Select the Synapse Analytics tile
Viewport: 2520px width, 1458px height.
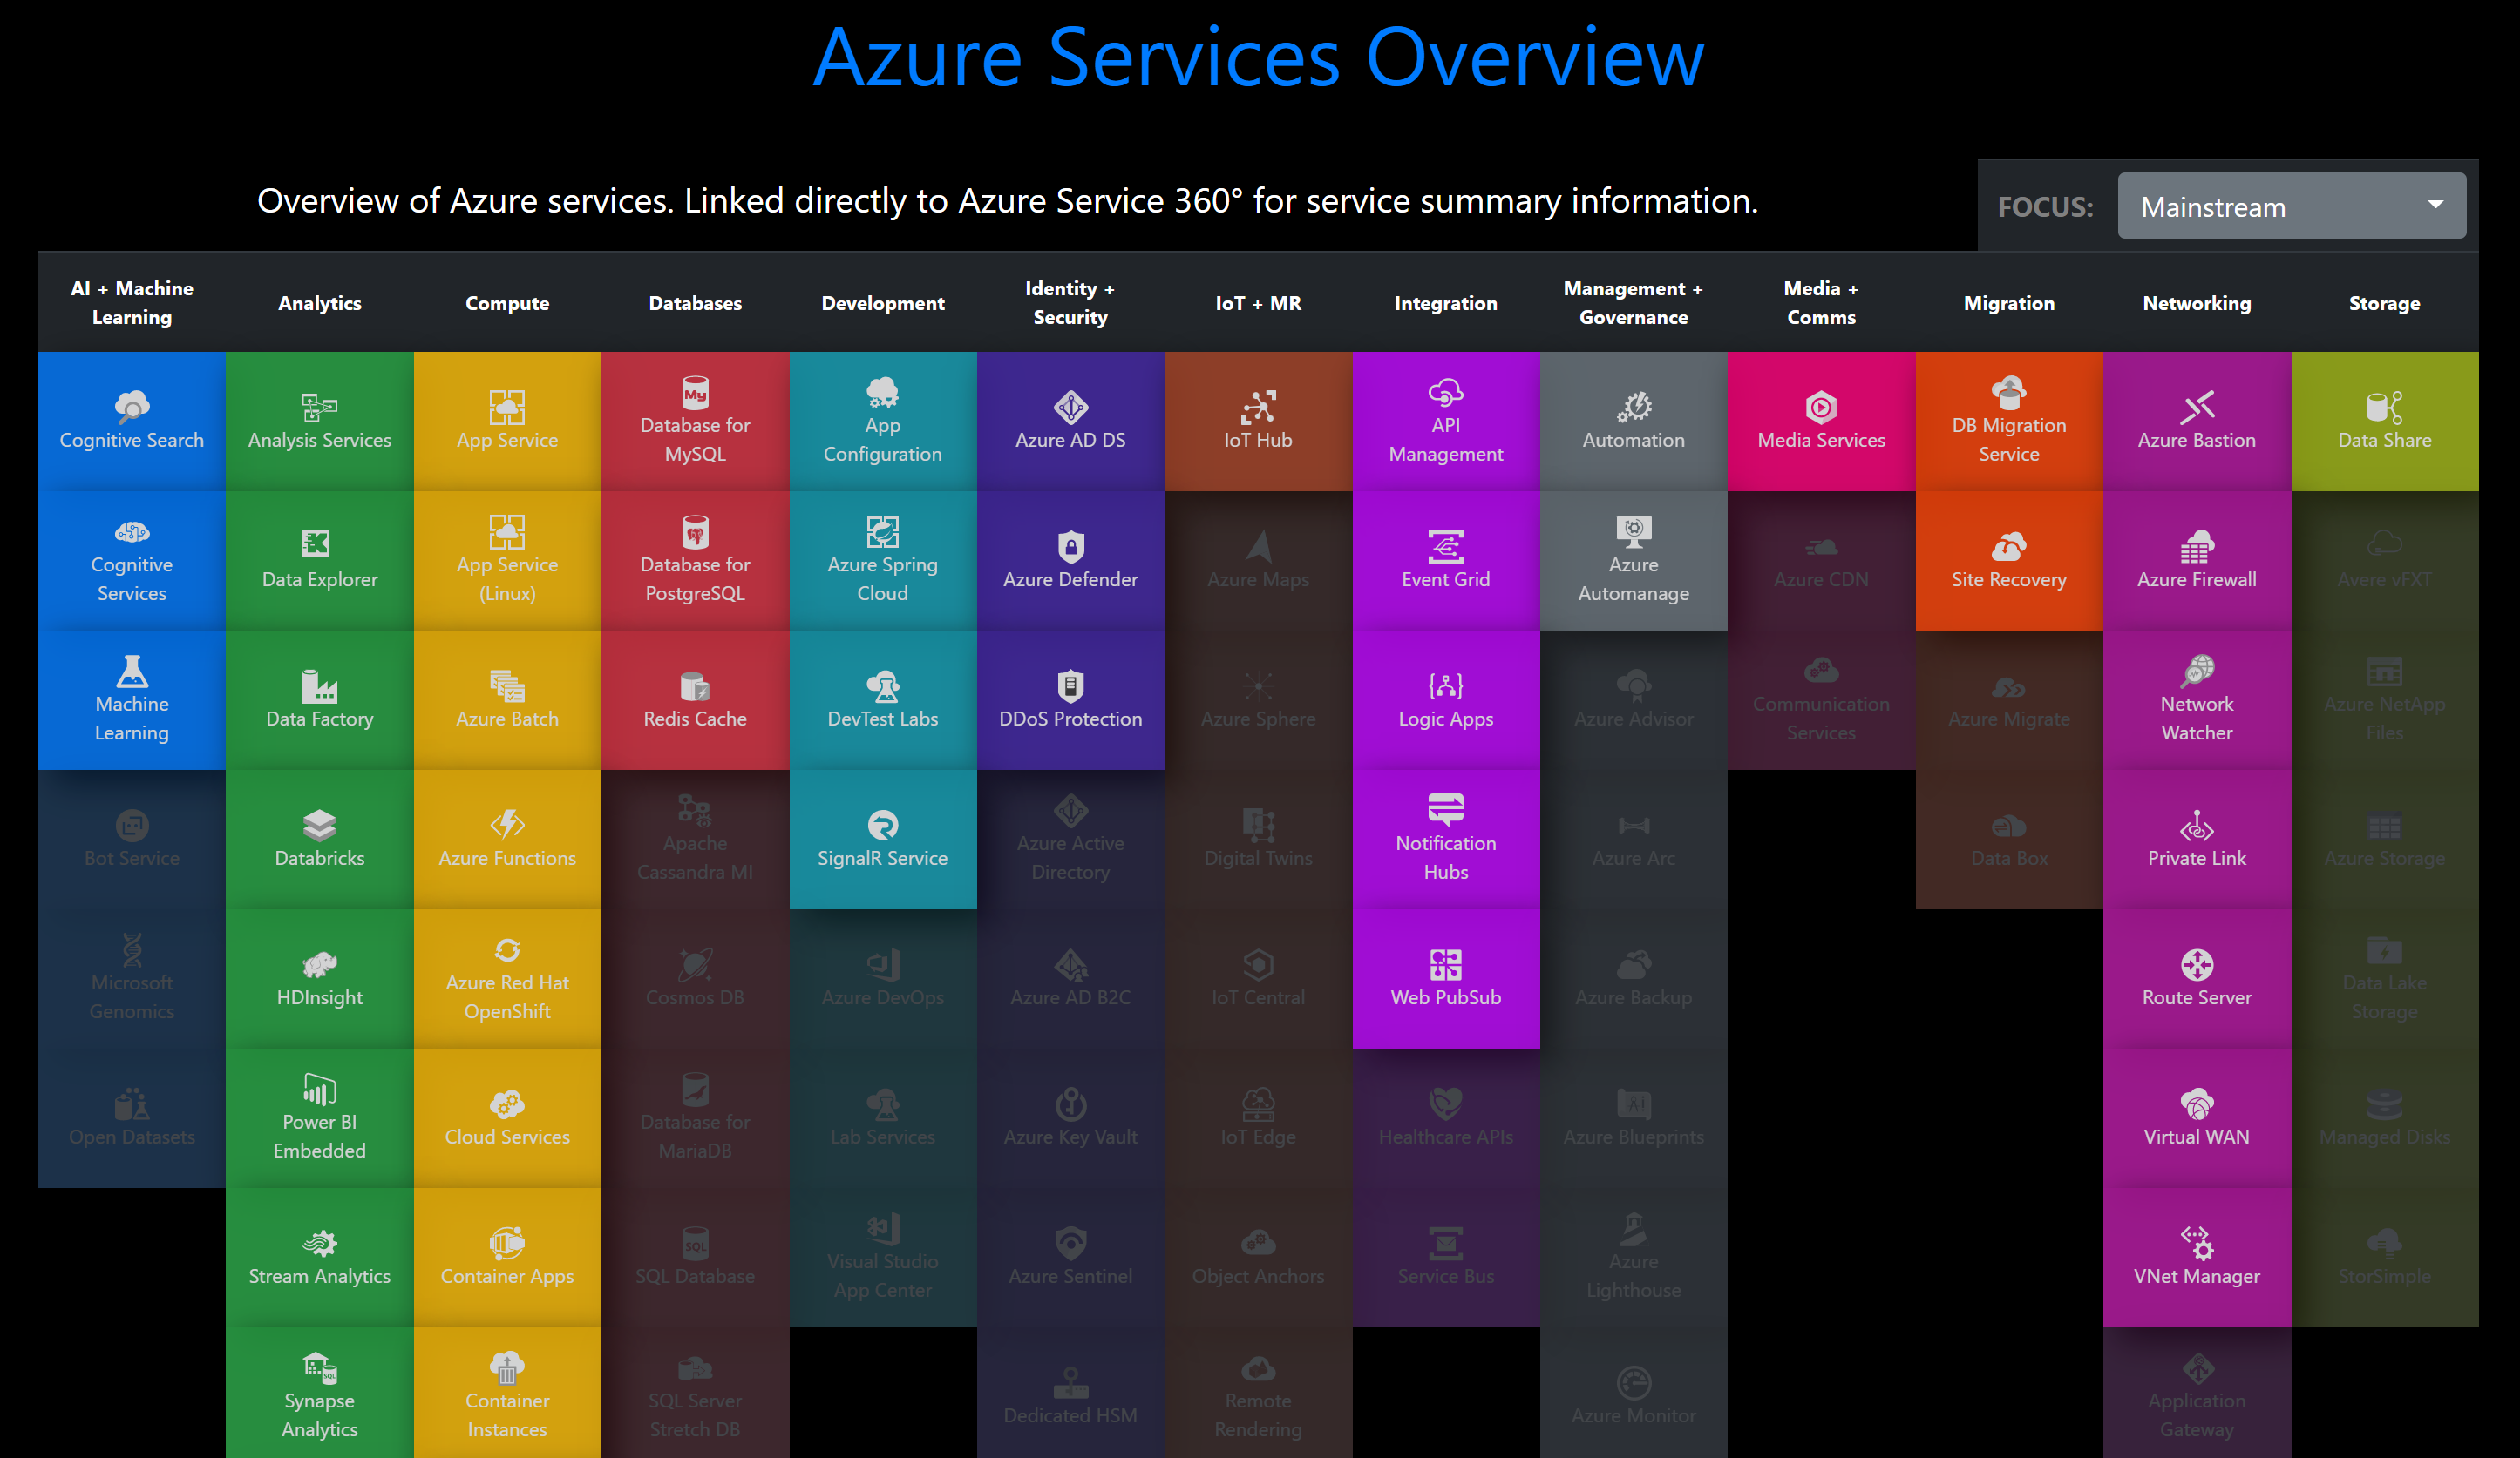click(x=320, y=1393)
